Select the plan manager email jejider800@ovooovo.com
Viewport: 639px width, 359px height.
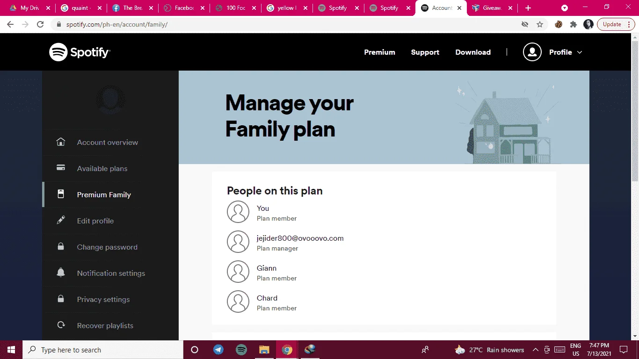click(300, 238)
